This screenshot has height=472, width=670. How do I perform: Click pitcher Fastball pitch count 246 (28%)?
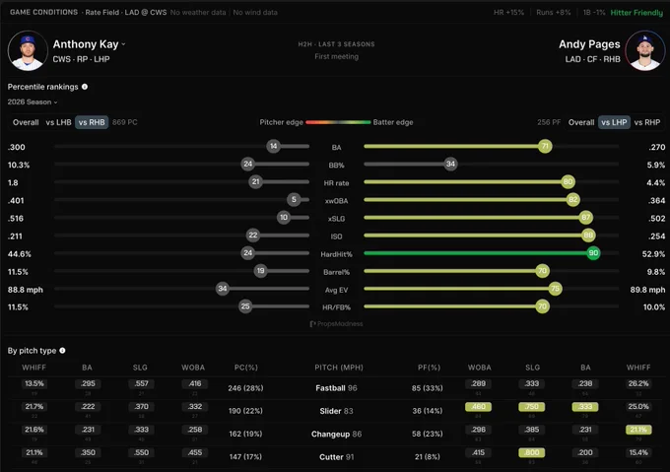[245, 388]
